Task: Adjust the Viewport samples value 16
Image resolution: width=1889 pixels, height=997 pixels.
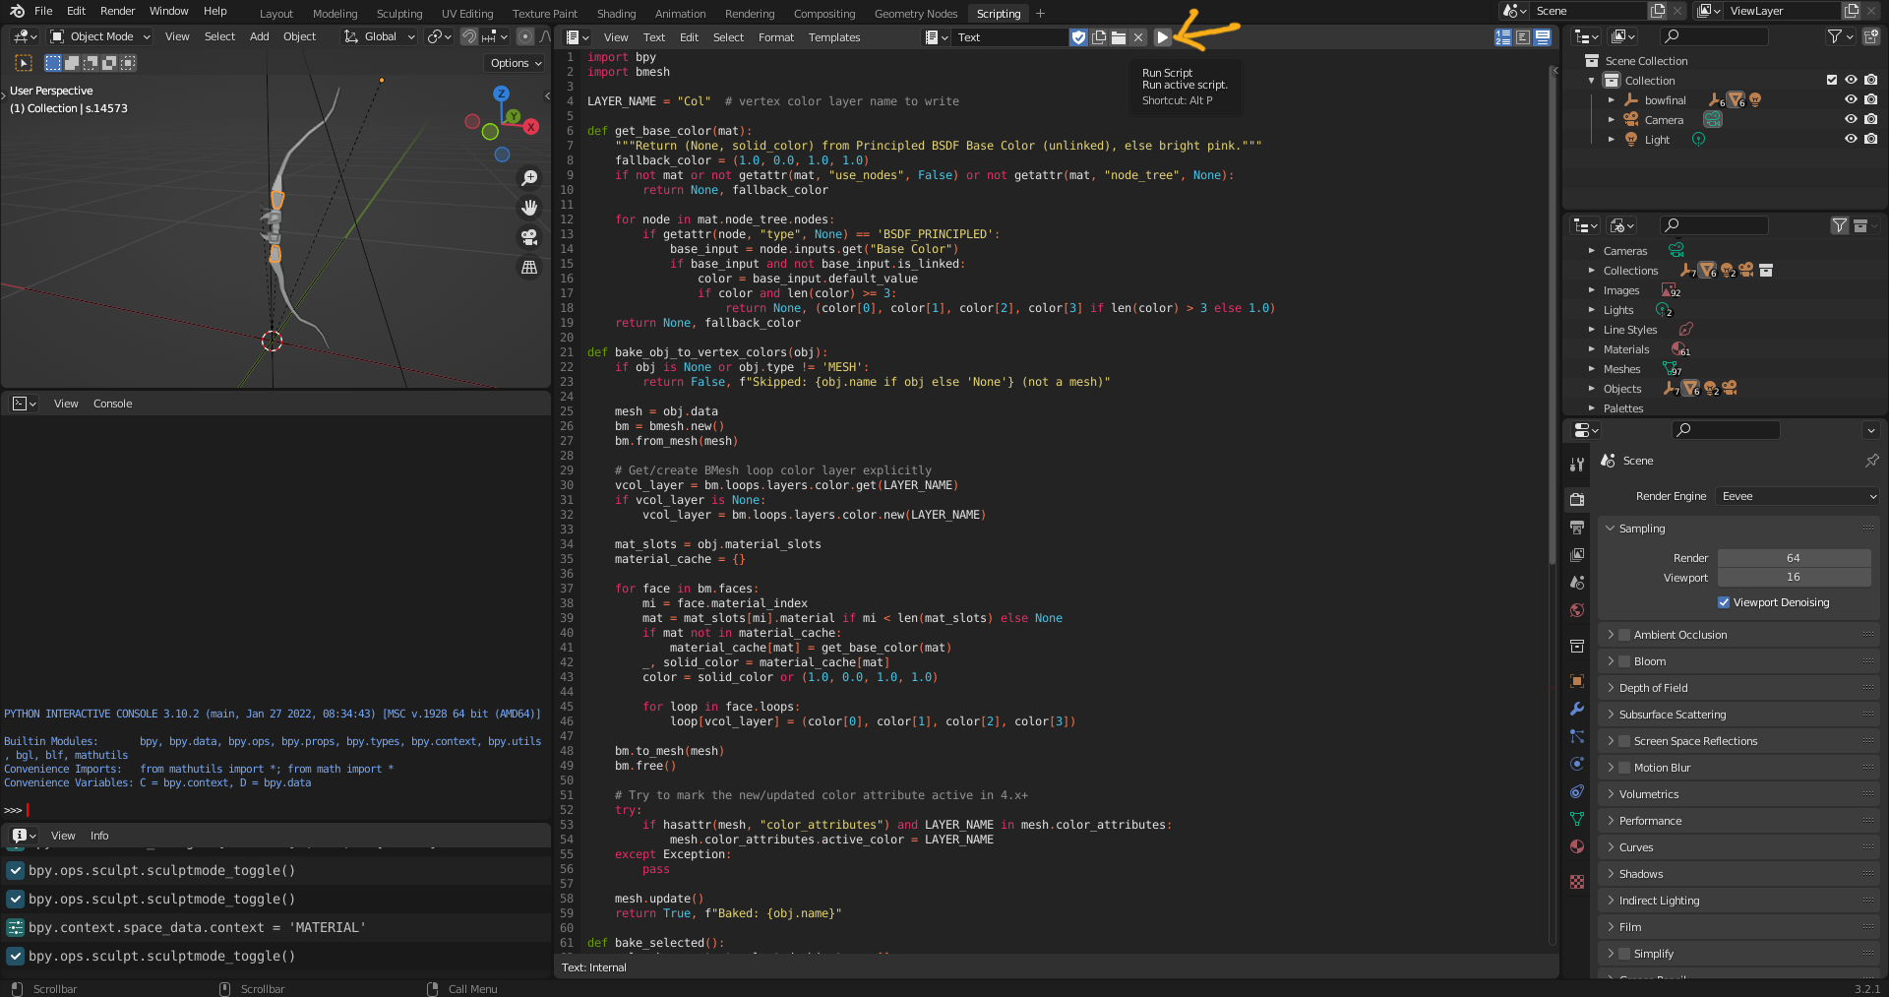Action: click(1794, 578)
